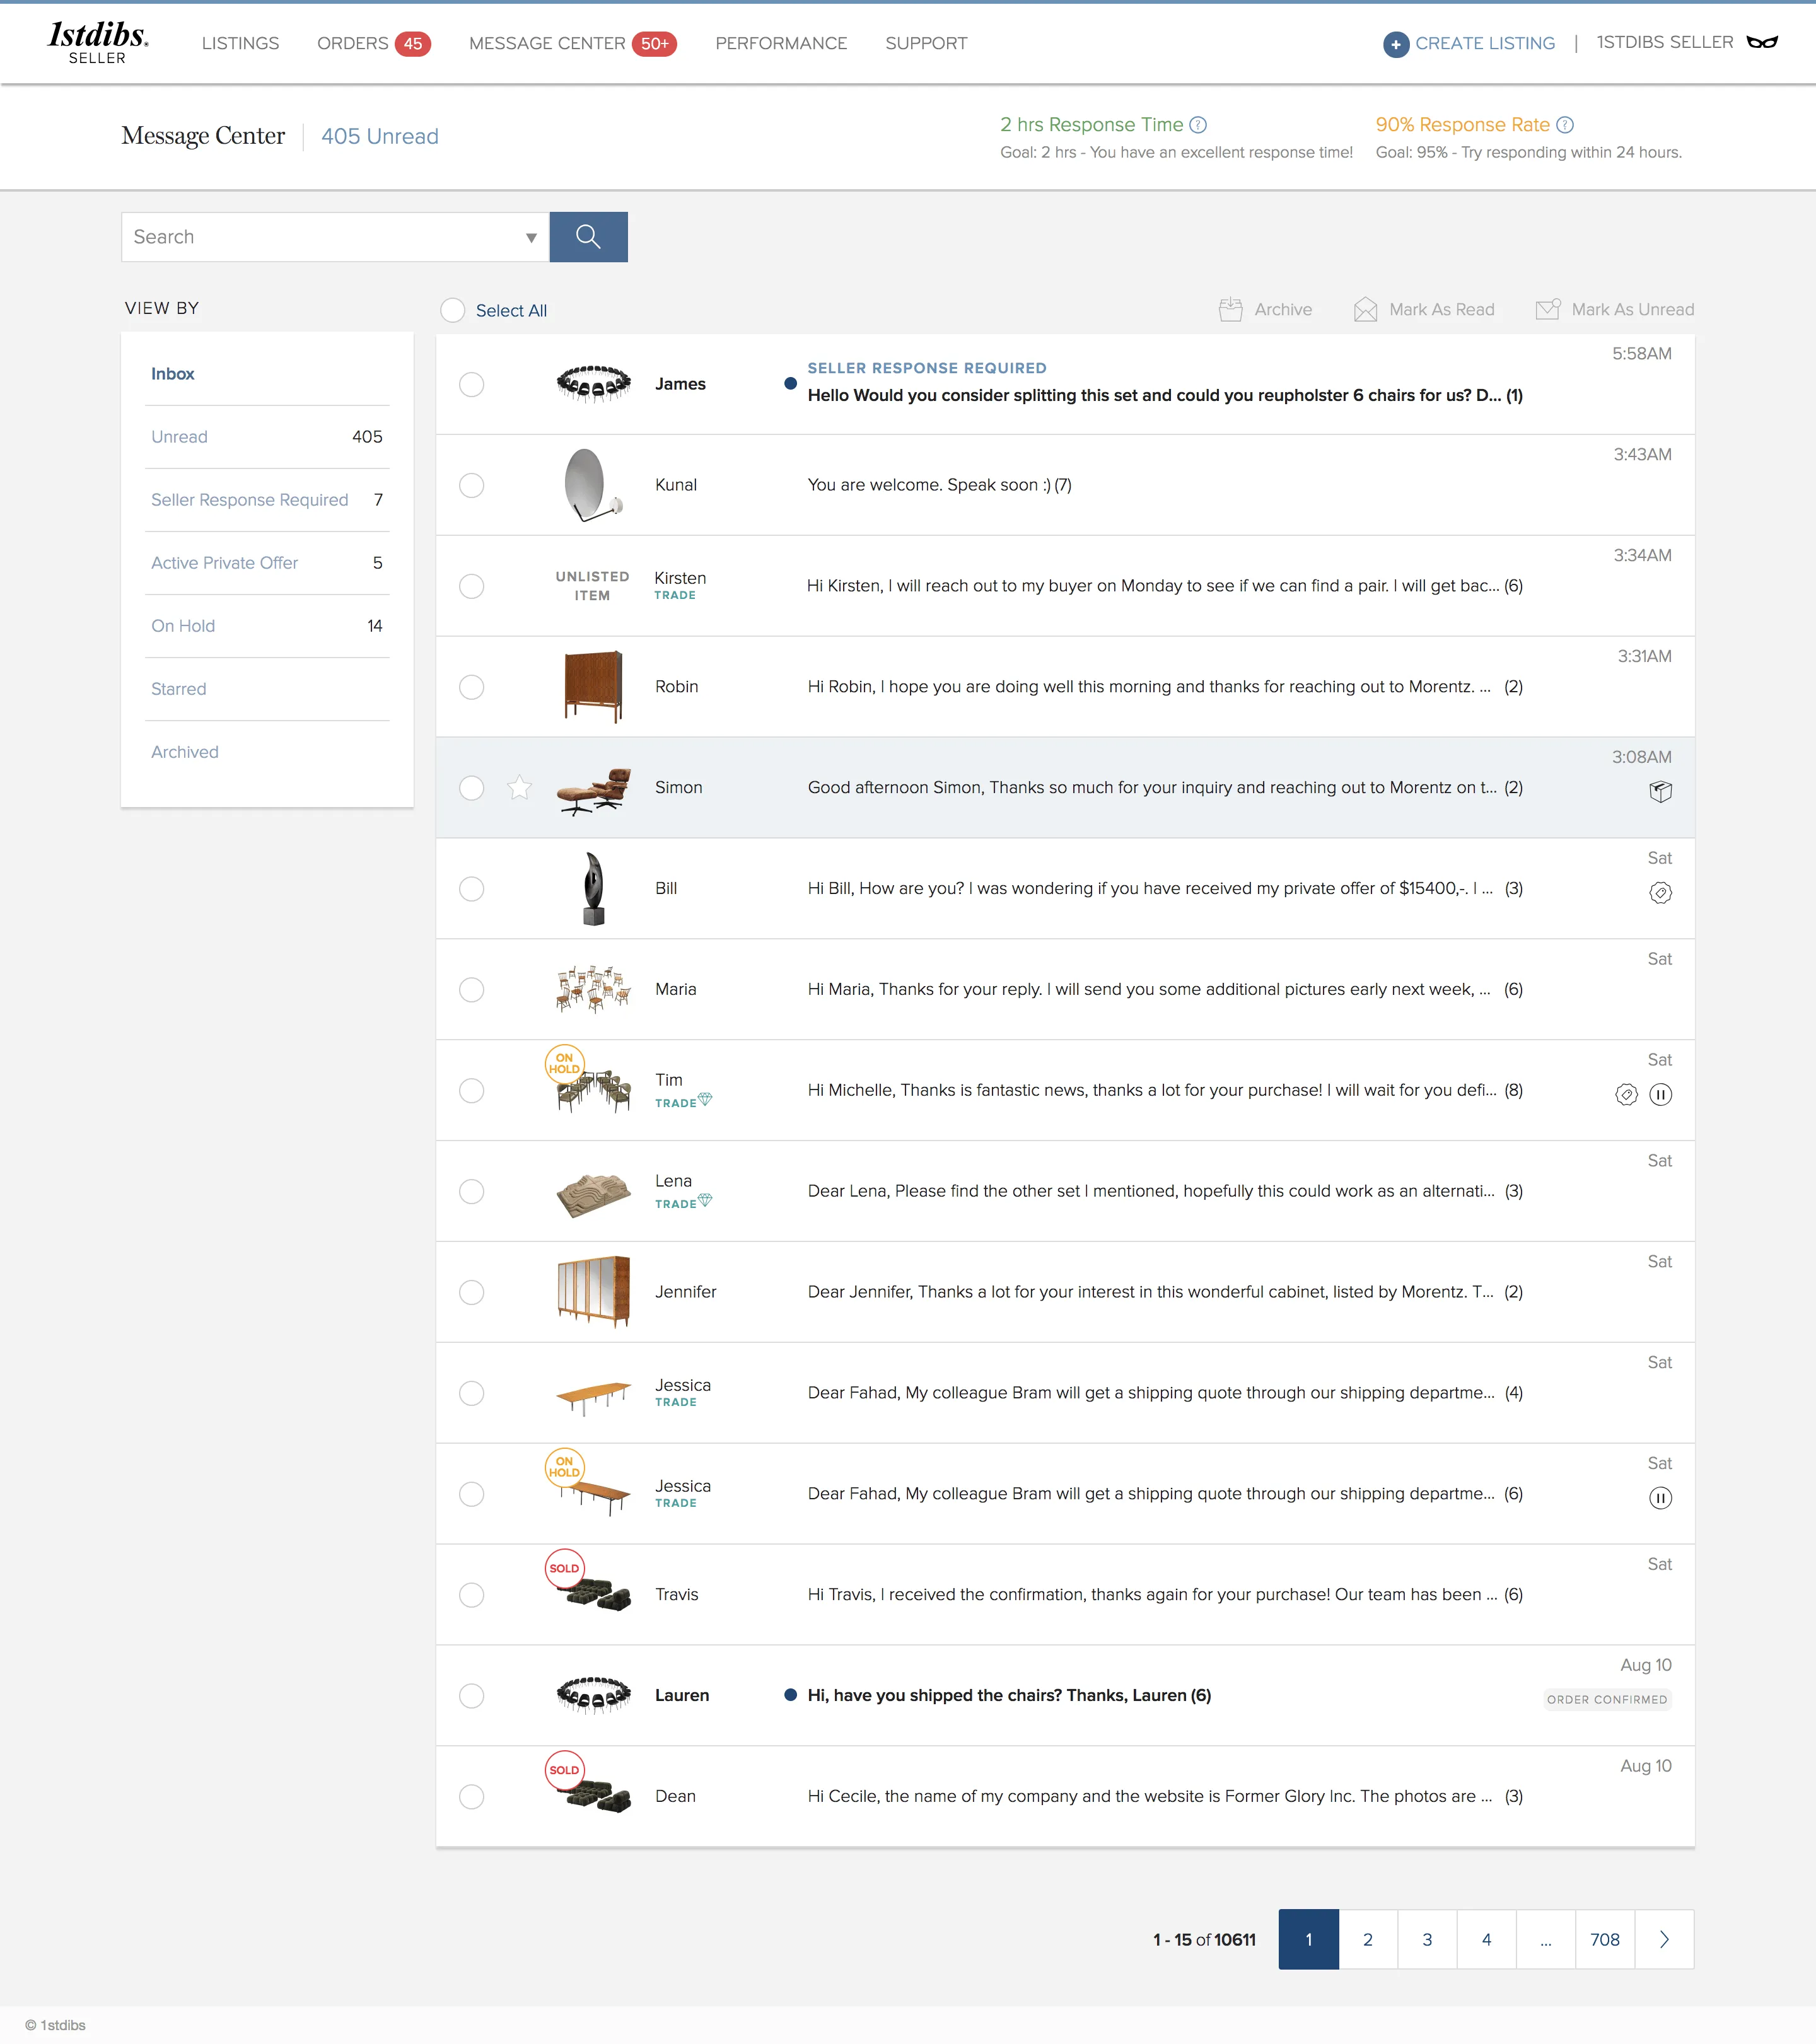Click the on-hold pause icon in Jessica's row
Image resolution: width=1816 pixels, height=2044 pixels.
tap(1660, 1498)
